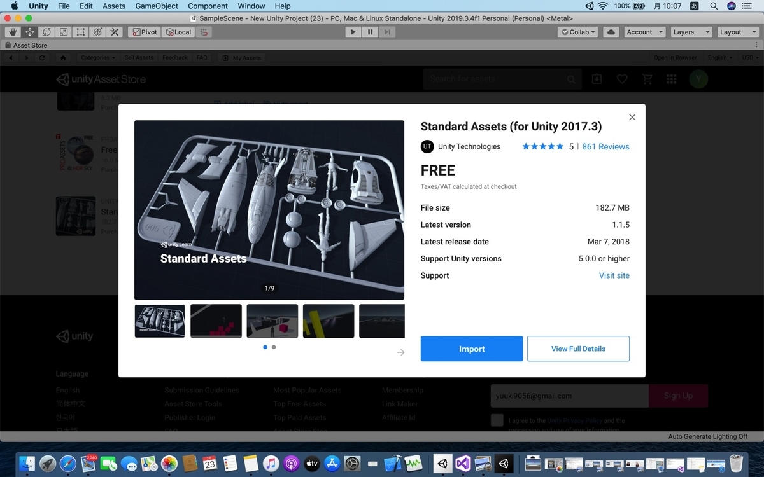Toggle Local/Global handle rotation

click(x=178, y=32)
